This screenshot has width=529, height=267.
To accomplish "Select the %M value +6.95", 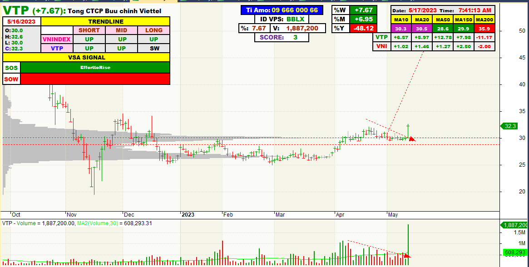I will (x=363, y=19).
